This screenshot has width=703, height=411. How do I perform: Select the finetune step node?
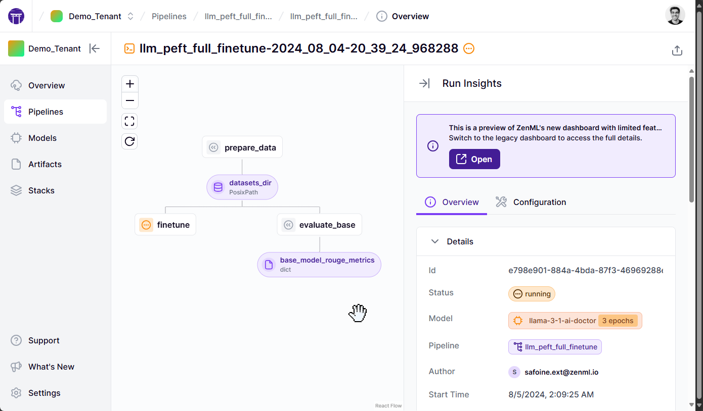165,225
